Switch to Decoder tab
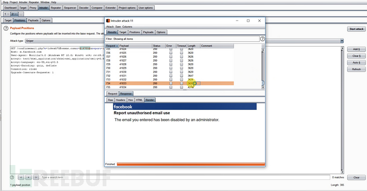Viewport: 367px width, 191px height. tap(84, 8)
